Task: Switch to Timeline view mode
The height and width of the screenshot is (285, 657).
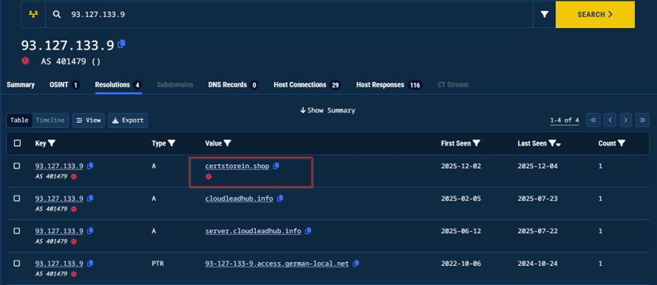Action: tap(50, 120)
